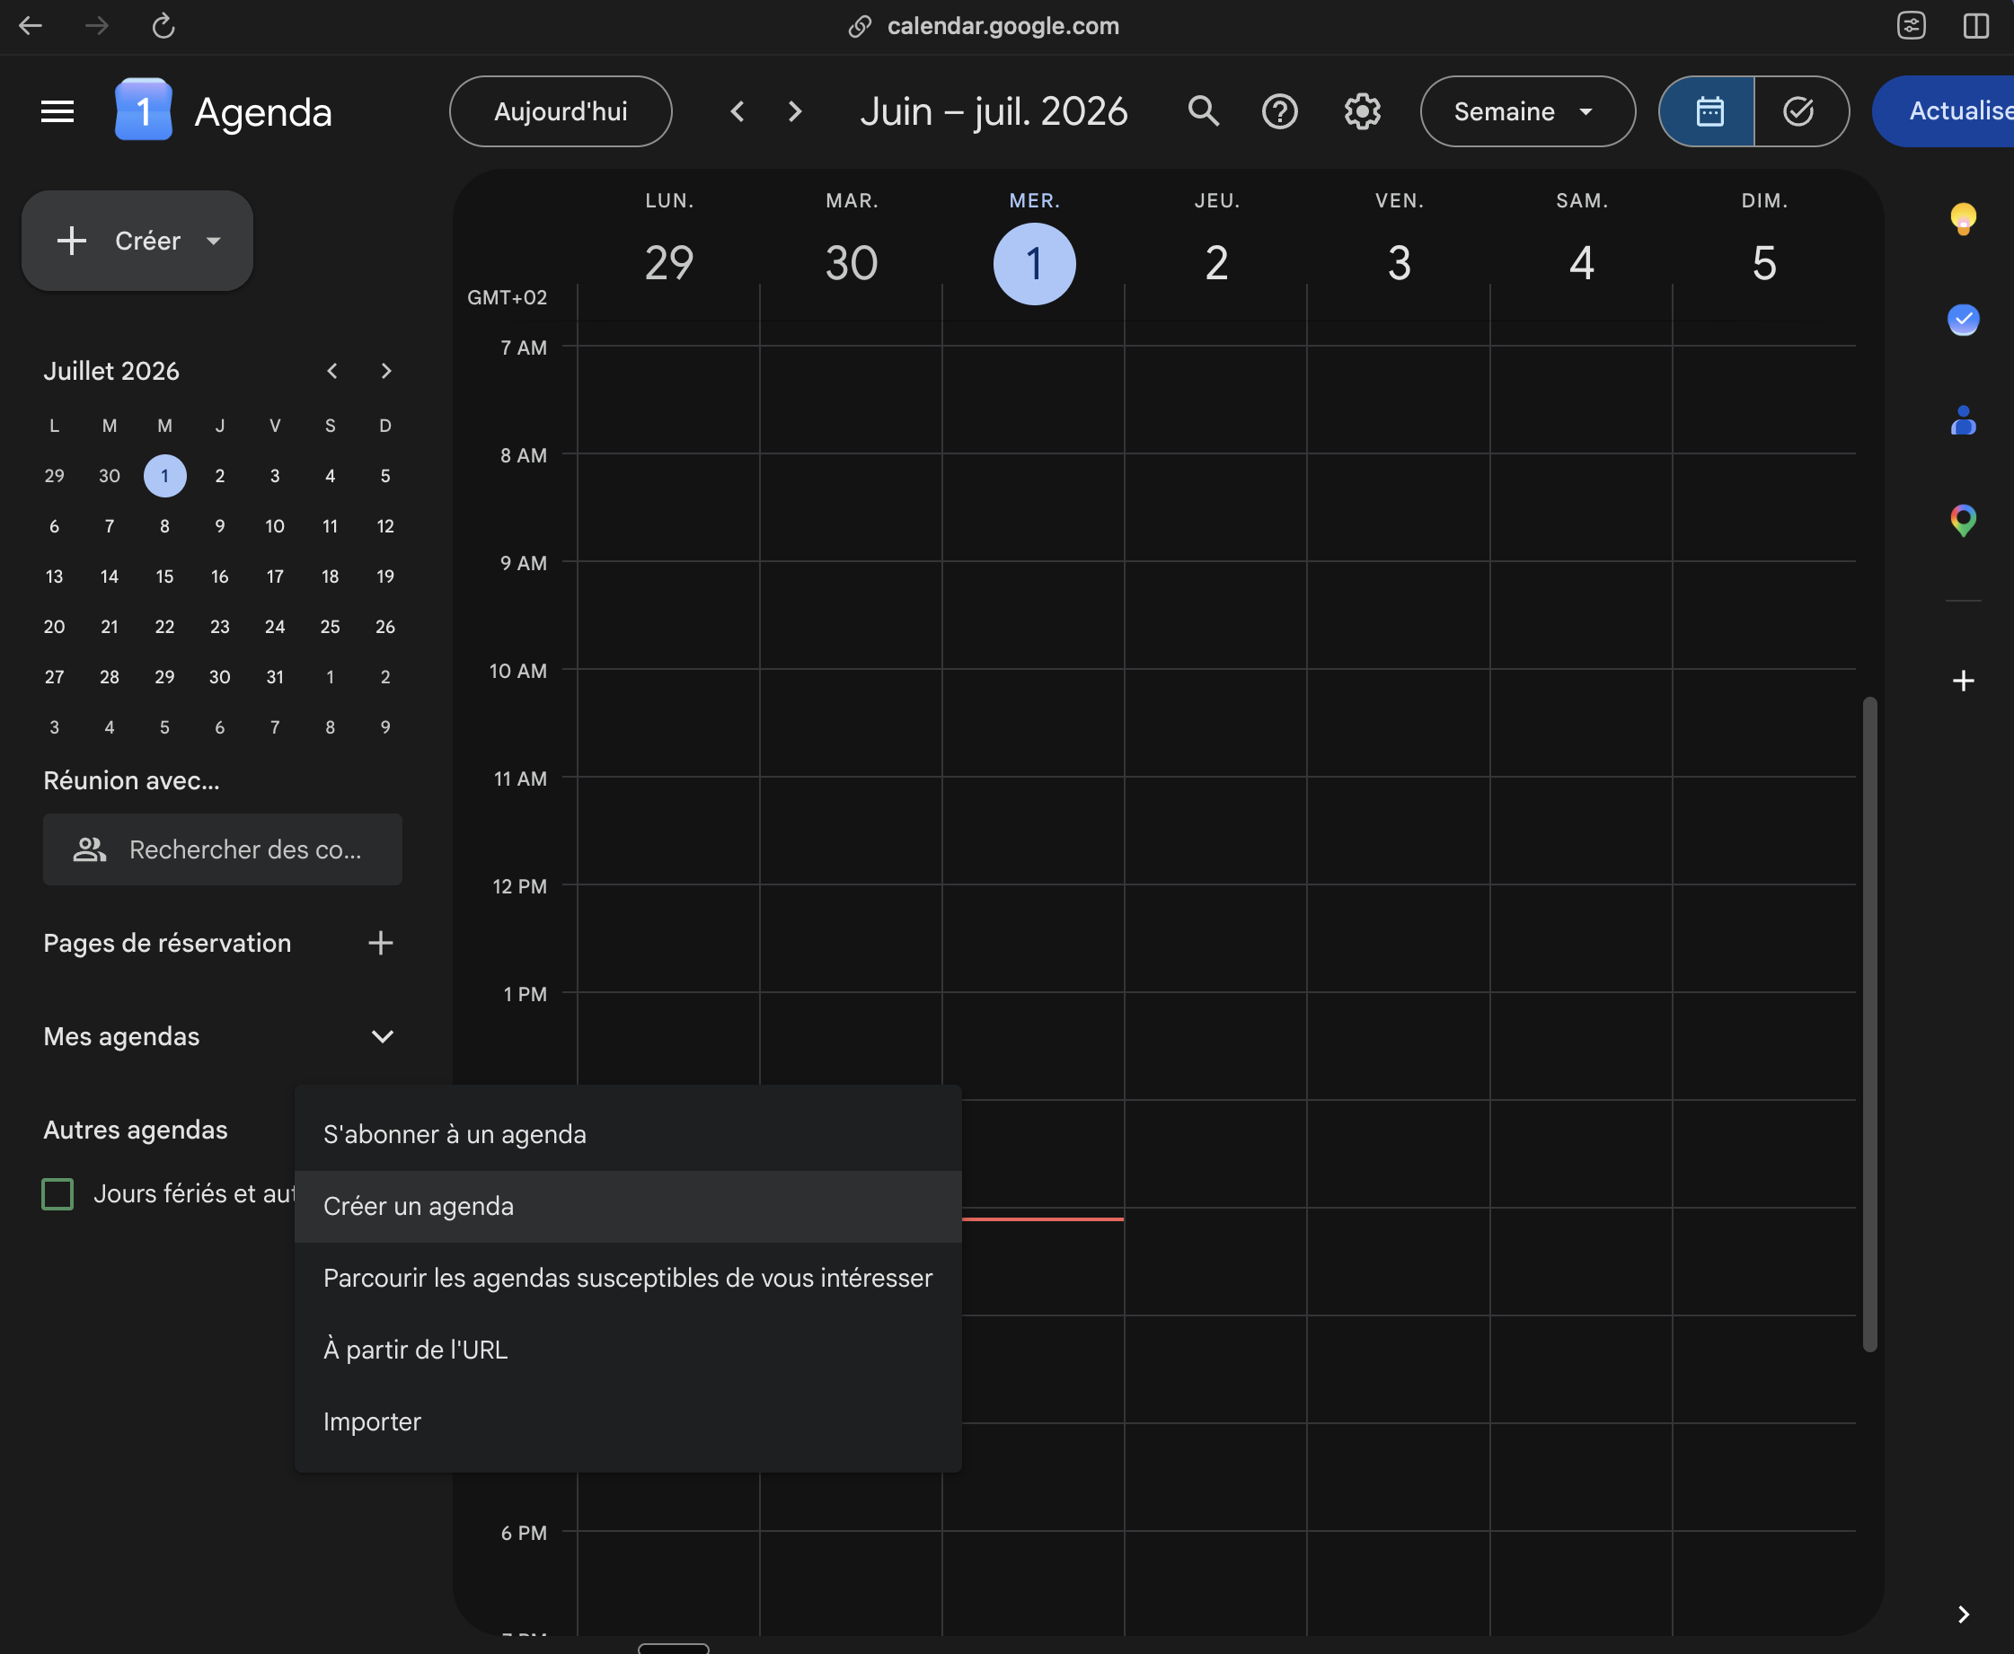
Task: Open the Semaine view dropdown
Action: click(1527, 111)
